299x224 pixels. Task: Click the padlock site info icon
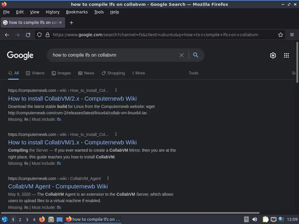coord(48,35)
